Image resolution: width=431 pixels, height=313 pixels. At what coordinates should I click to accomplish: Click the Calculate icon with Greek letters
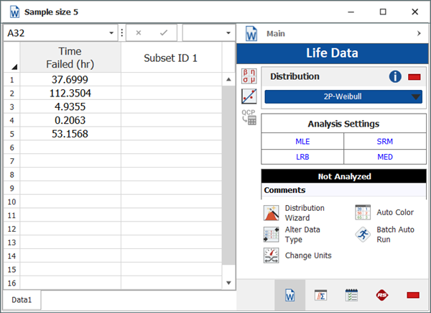pos(249,76)
